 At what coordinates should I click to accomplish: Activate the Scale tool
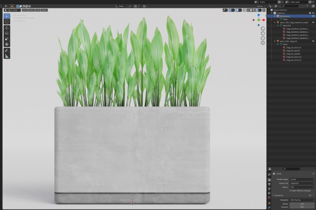pyautogui.click(x=7, y=39)
